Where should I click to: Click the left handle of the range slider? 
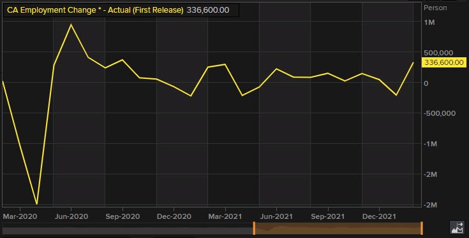[254, 228]
